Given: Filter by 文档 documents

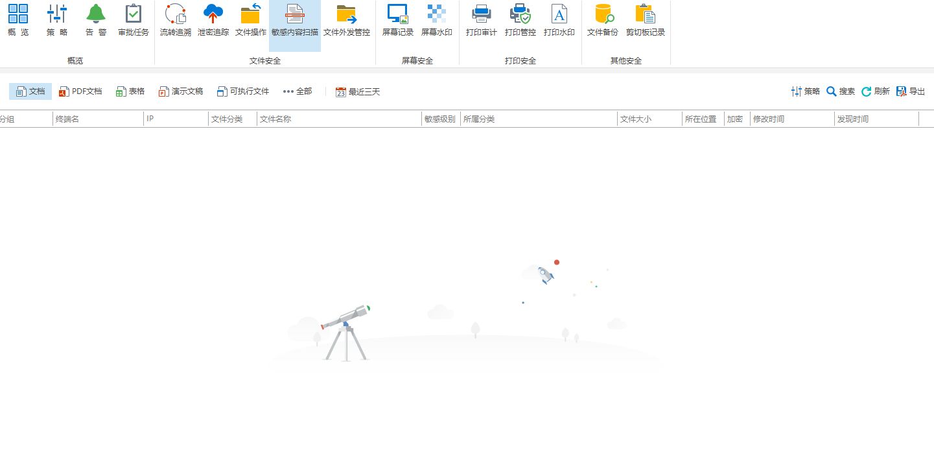Looking at the screenshot, I should 30,91.
